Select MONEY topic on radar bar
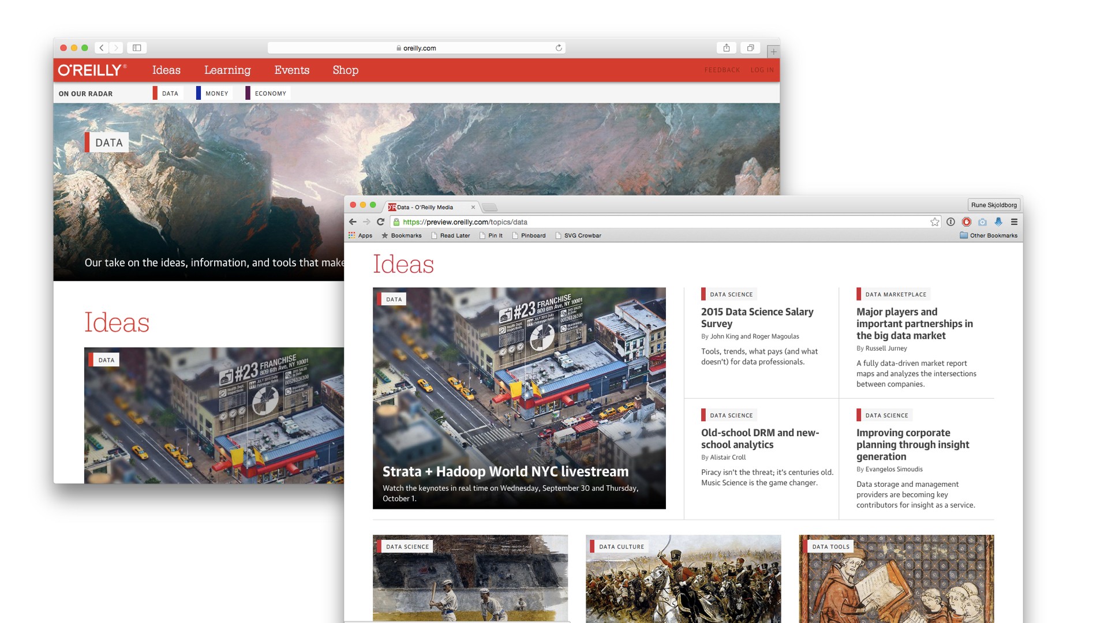The width and height of the screenshot is (1108, 623). [214, 93]
